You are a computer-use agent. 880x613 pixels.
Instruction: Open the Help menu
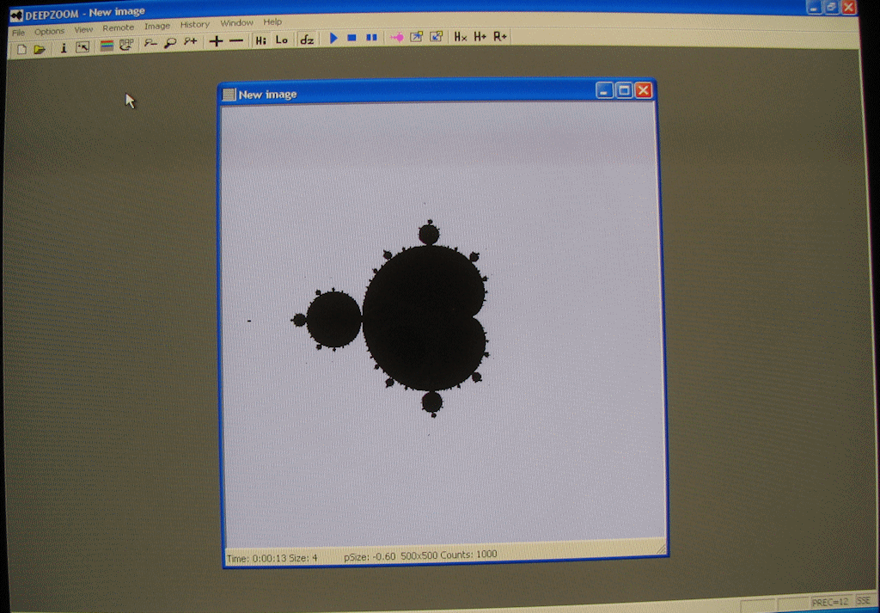point(272,21)
